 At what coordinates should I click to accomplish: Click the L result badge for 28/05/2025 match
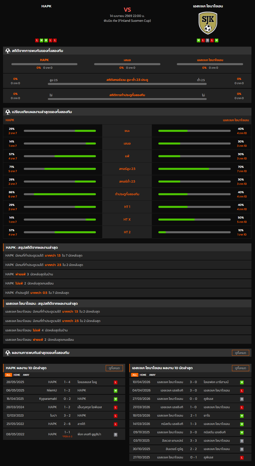[115, 382]
